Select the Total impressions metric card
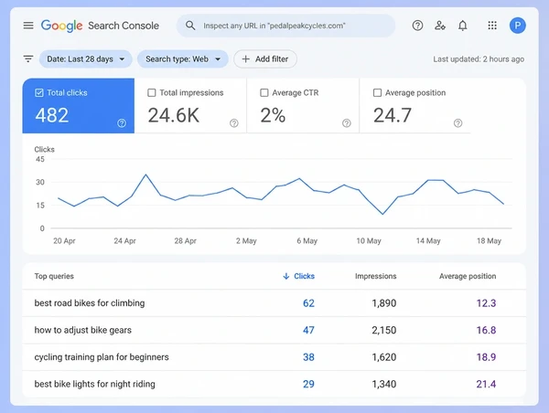The width and height of the screenshot is (549, 413). (190, 106)
